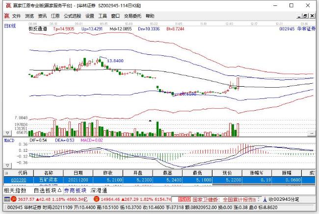The width and height of the screenshot is (319, 214).
Task: Switch to the 券商板块 tab
Action: pos(75,190)
